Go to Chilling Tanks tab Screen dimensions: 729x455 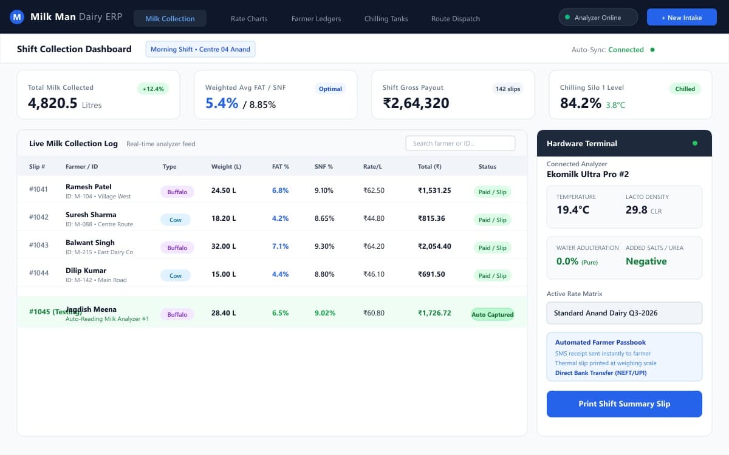pos(386,18)
